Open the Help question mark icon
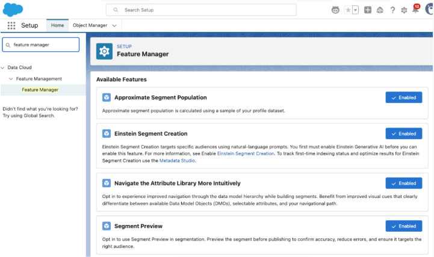The width and height of the screenshot is (434, 257). pyautogui.click(x=392, y=10)
